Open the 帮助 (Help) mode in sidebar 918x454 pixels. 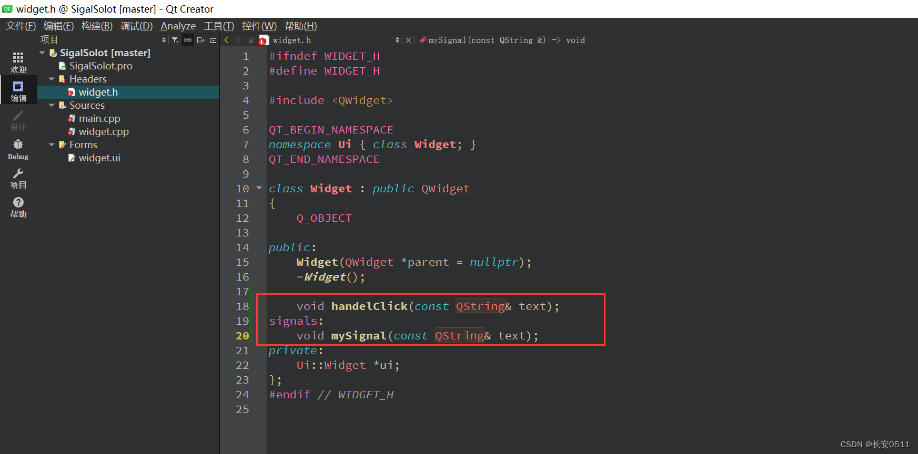click(18, 207)
